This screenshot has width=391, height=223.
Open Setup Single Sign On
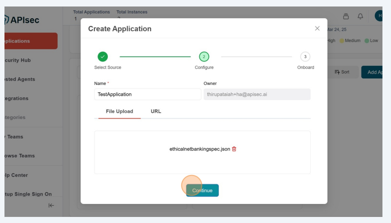pyautogui.click(x=28, y=194)
